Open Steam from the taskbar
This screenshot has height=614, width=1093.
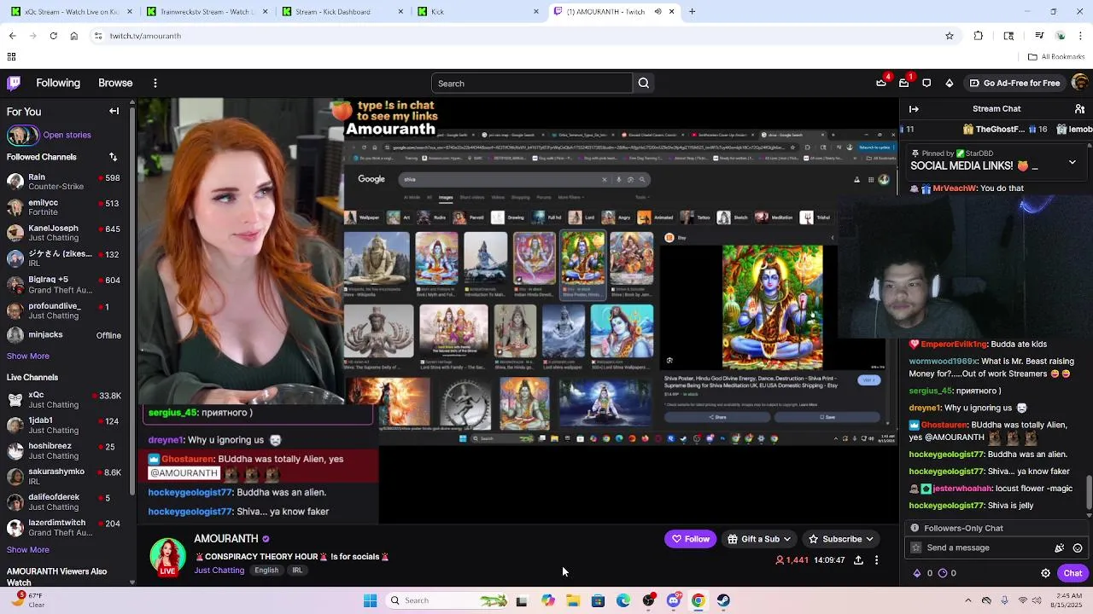[x=723, y=600]
